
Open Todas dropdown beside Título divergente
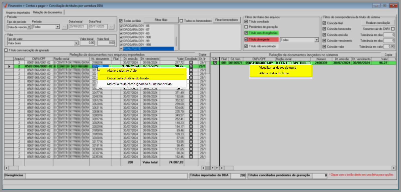pos(317,40)
